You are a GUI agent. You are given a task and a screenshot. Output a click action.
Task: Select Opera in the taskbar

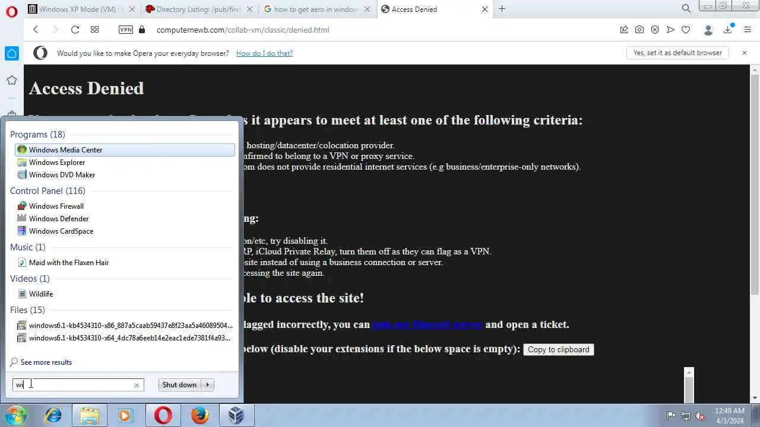163,416
